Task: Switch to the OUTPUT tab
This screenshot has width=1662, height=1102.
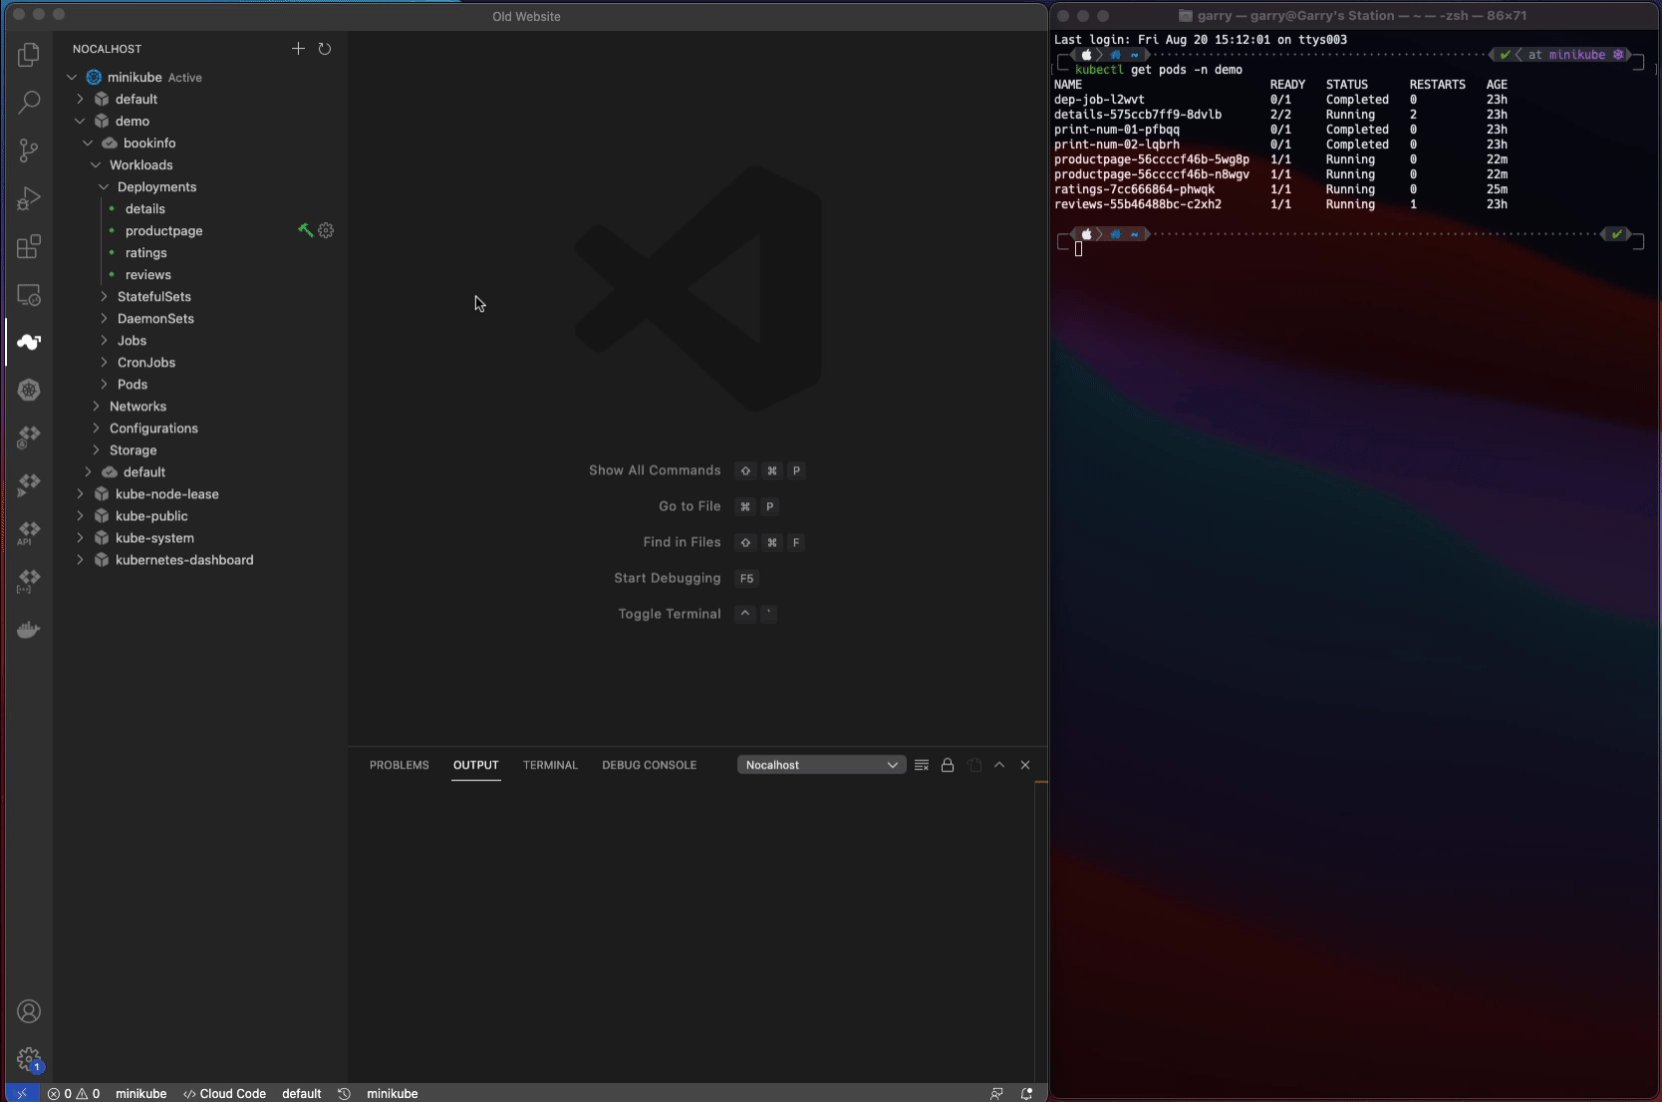Action: (x=475, y=765)
